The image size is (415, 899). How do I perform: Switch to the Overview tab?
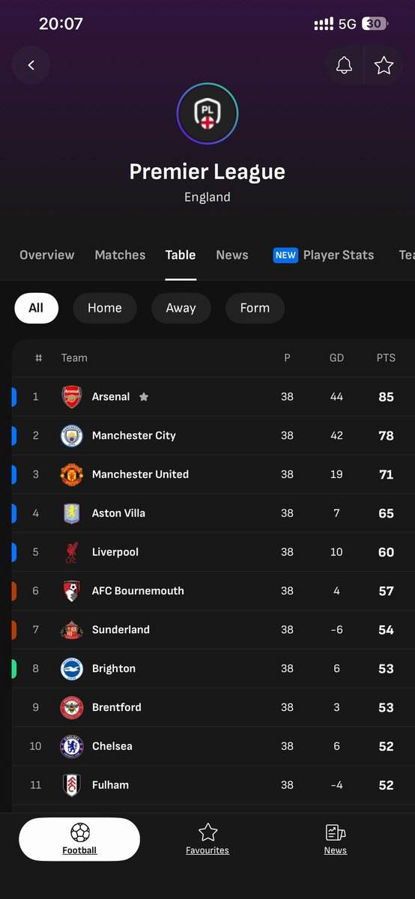[x=47, y=255]
